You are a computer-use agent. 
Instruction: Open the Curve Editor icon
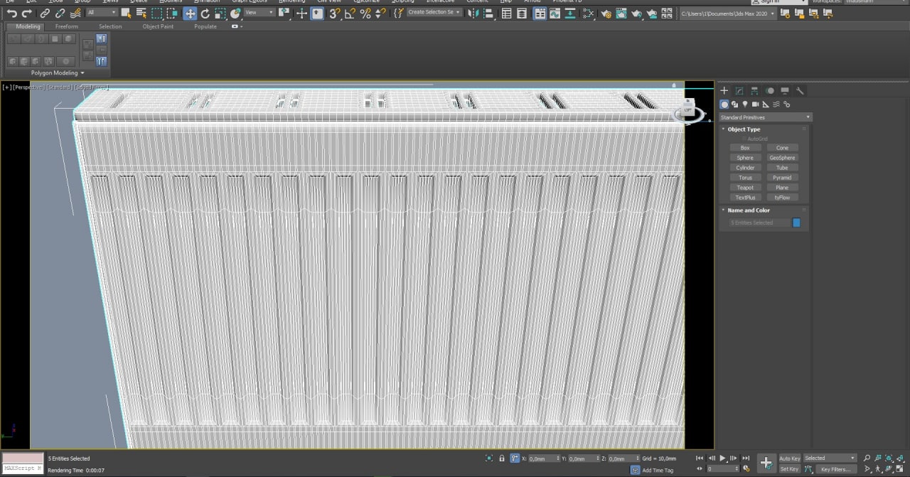point(555,13)
